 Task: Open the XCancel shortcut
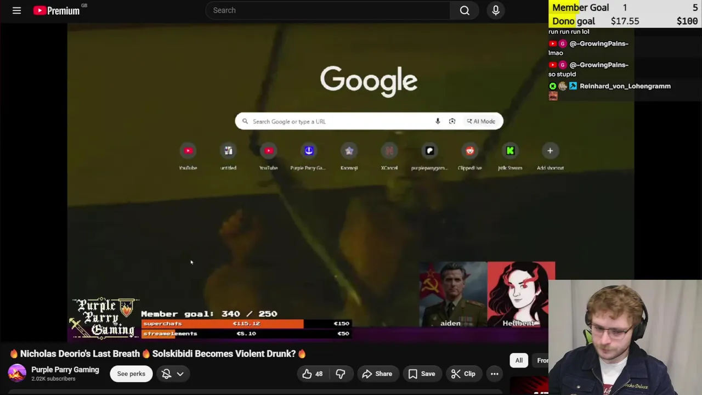389,156
